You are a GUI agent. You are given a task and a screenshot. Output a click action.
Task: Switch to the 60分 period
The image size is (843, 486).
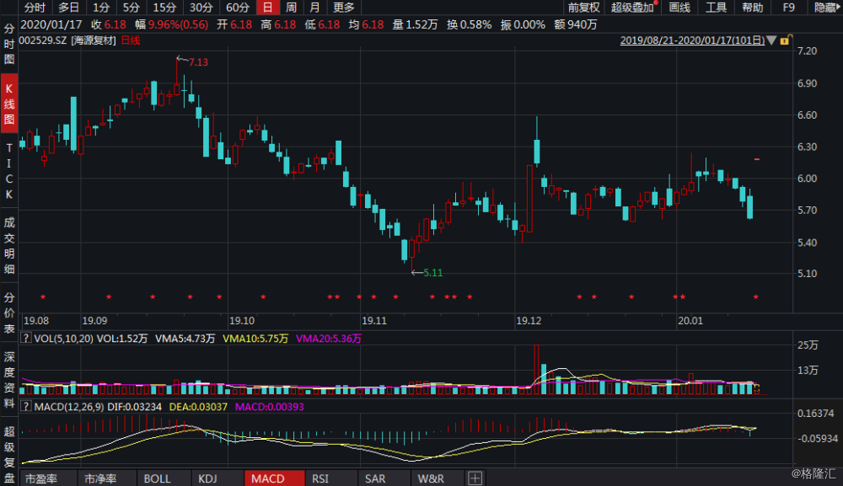237,8
